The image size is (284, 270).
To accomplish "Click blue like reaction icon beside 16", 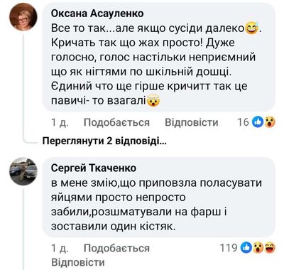I will (x=258, y=122).
